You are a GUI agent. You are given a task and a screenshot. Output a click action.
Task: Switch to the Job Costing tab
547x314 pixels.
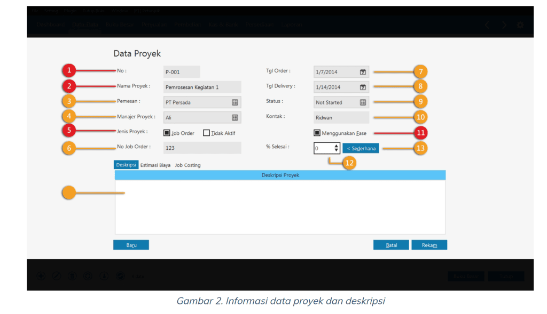coord(188,165)
